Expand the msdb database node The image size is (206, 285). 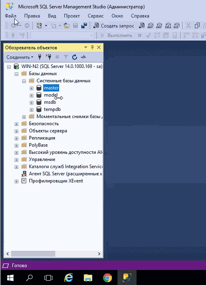pyautogui.click(x=32, y=103)
